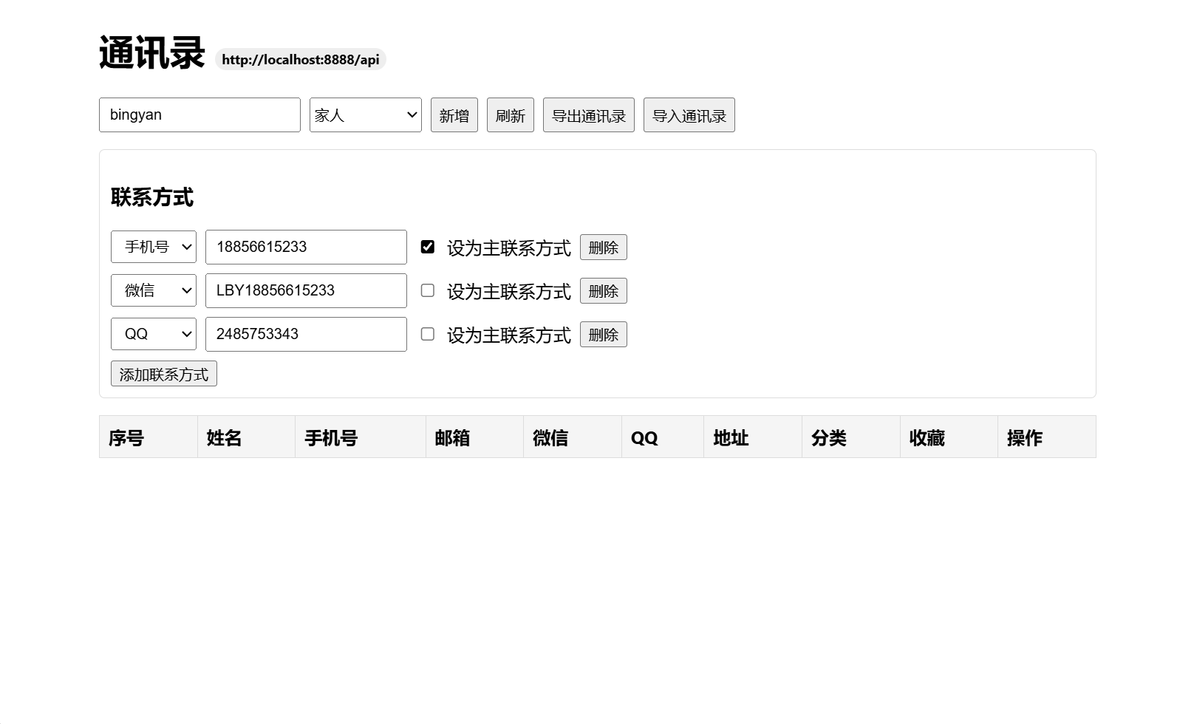The image size is (1194, 724).
Task: Click the 手机号 table column header
Action: tap(361, 437)
